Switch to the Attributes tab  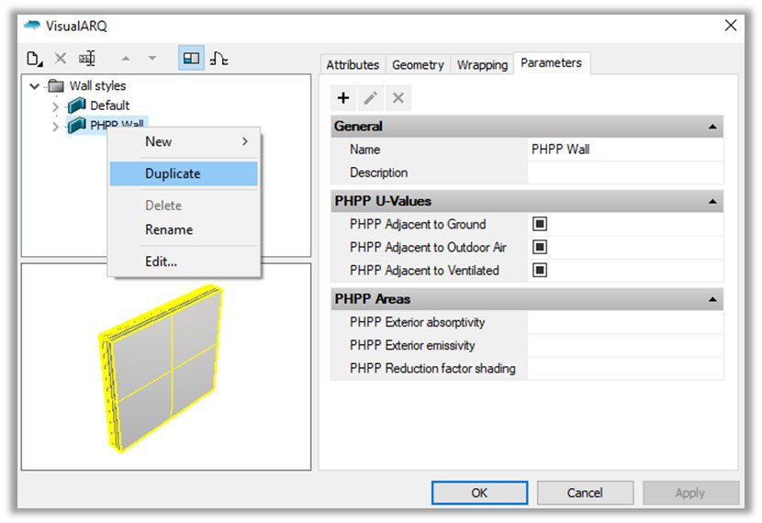[353, 64]
